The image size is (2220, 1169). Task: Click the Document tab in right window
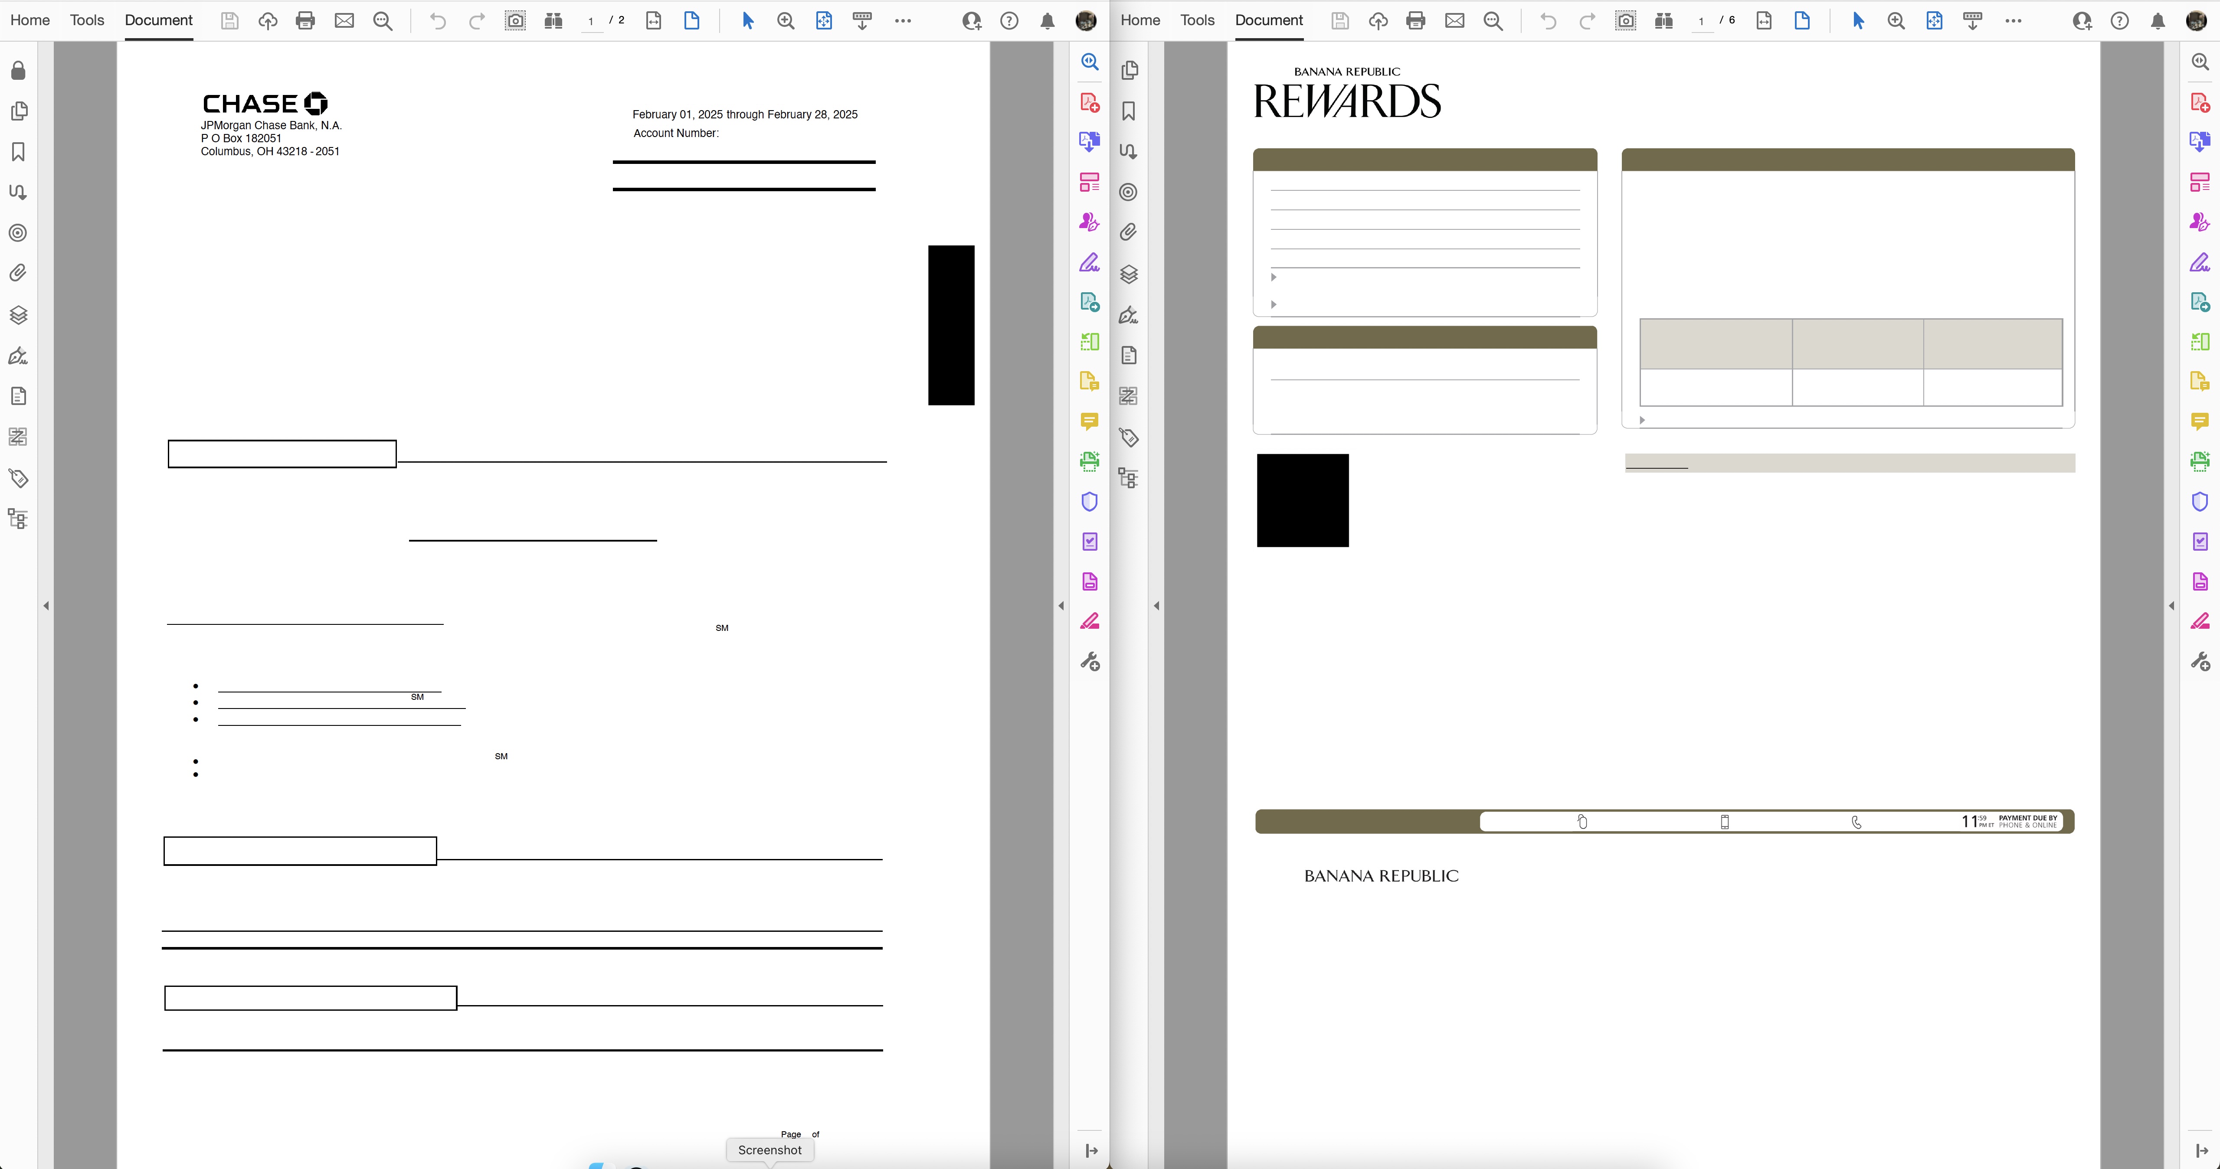click(1269, 20)
